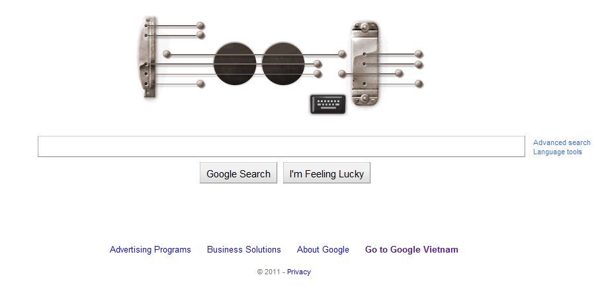
Task: Click the ball end of the bottom-right string
Action: pyautogui.click(x=419, y=84)
